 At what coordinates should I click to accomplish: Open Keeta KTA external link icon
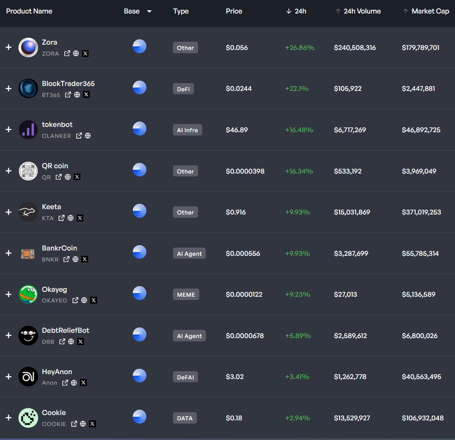[x=61, y=218]
